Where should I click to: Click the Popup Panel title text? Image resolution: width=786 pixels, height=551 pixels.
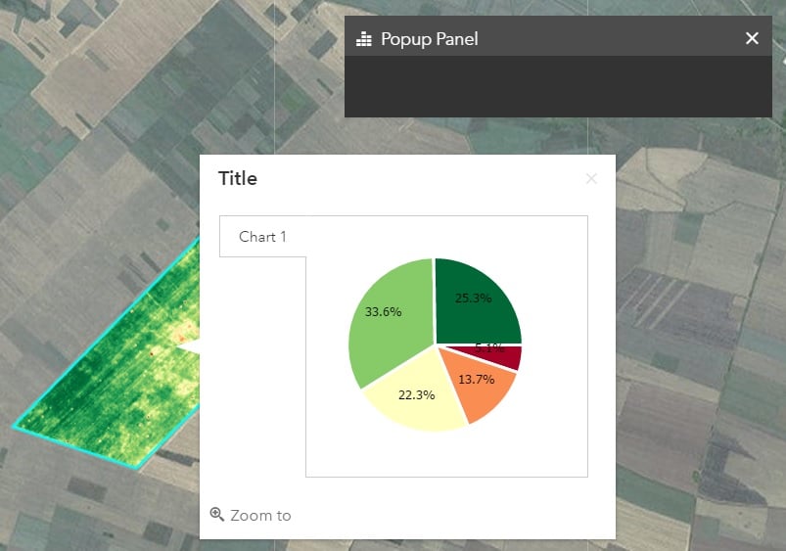tap(430, 38)
